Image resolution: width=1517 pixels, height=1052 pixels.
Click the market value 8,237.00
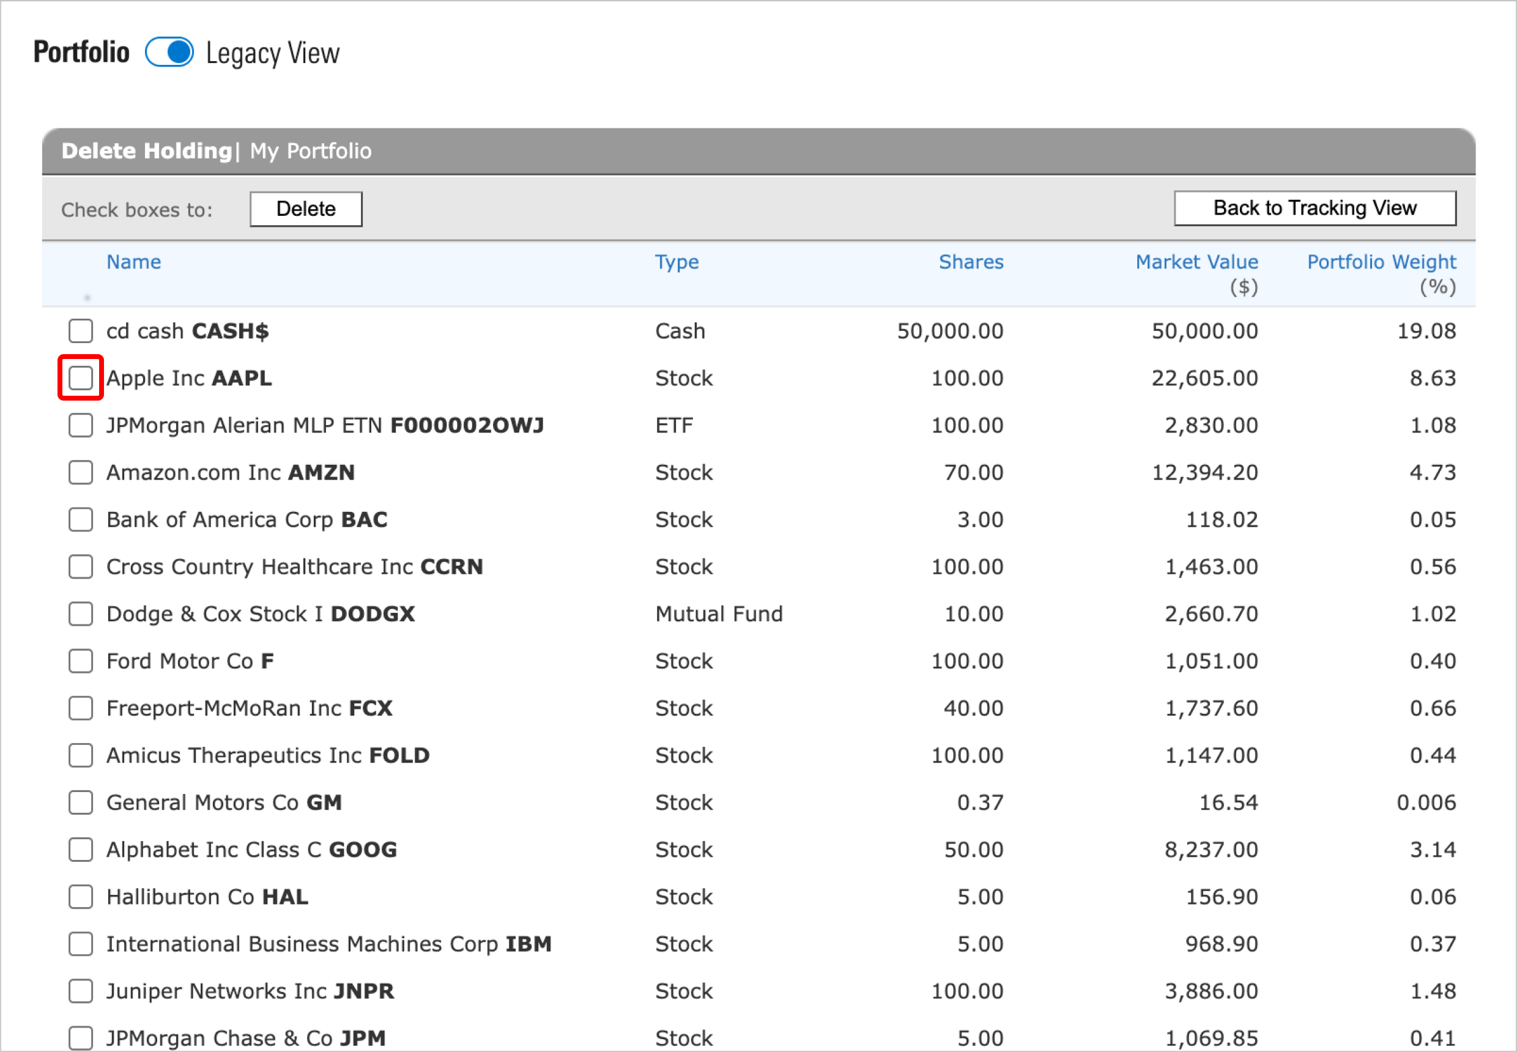(x=1211, y=850)
